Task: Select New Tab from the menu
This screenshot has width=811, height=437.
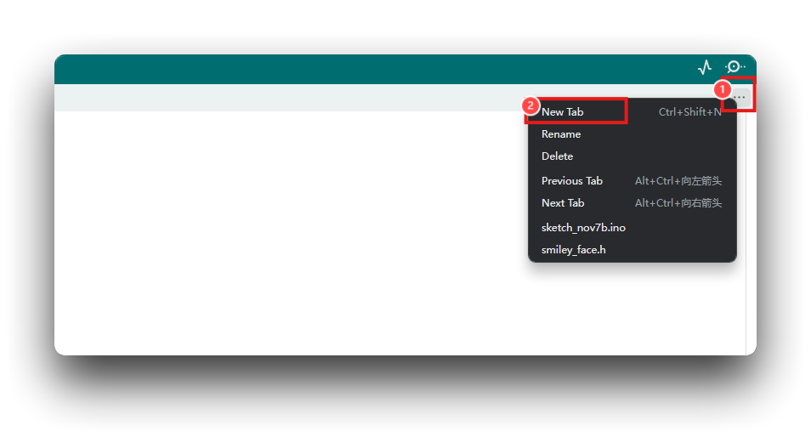Action: [632, 111]
